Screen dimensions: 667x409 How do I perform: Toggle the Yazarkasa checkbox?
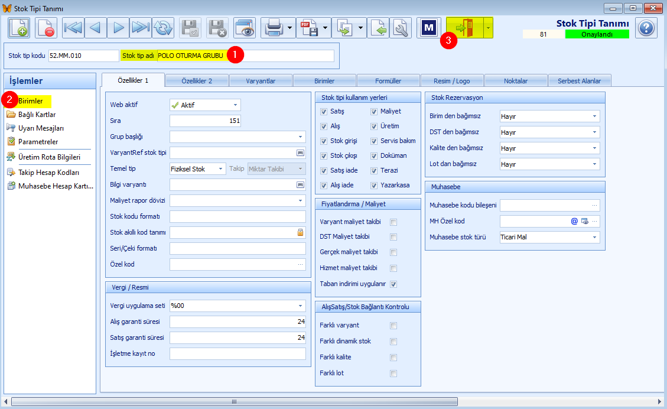pyautogui.click(x=374, y=186)
